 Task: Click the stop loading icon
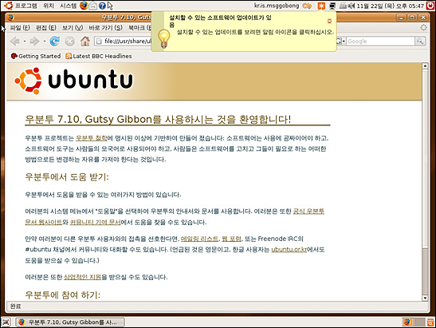point(70,41)
